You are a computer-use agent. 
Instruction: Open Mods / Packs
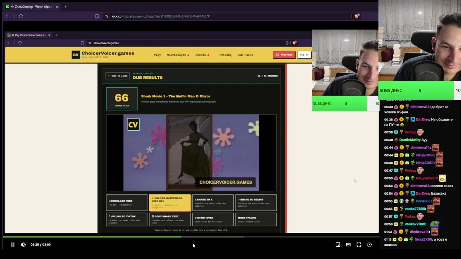click(x=256, y=219)
